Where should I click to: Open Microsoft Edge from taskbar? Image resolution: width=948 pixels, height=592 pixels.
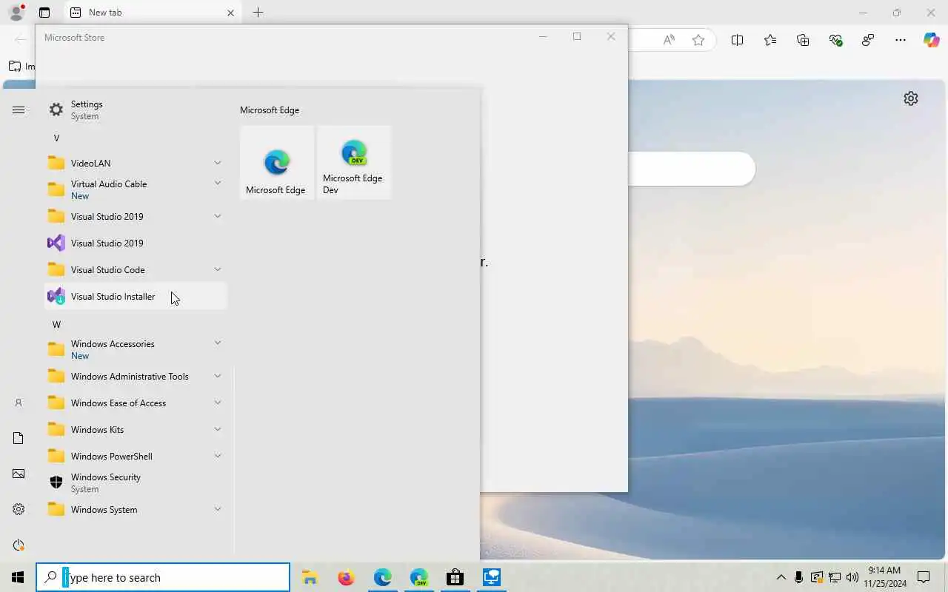click(x=382, y=577)
